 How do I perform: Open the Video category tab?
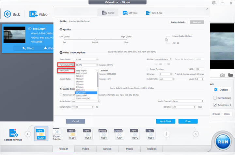pos(86,149)
